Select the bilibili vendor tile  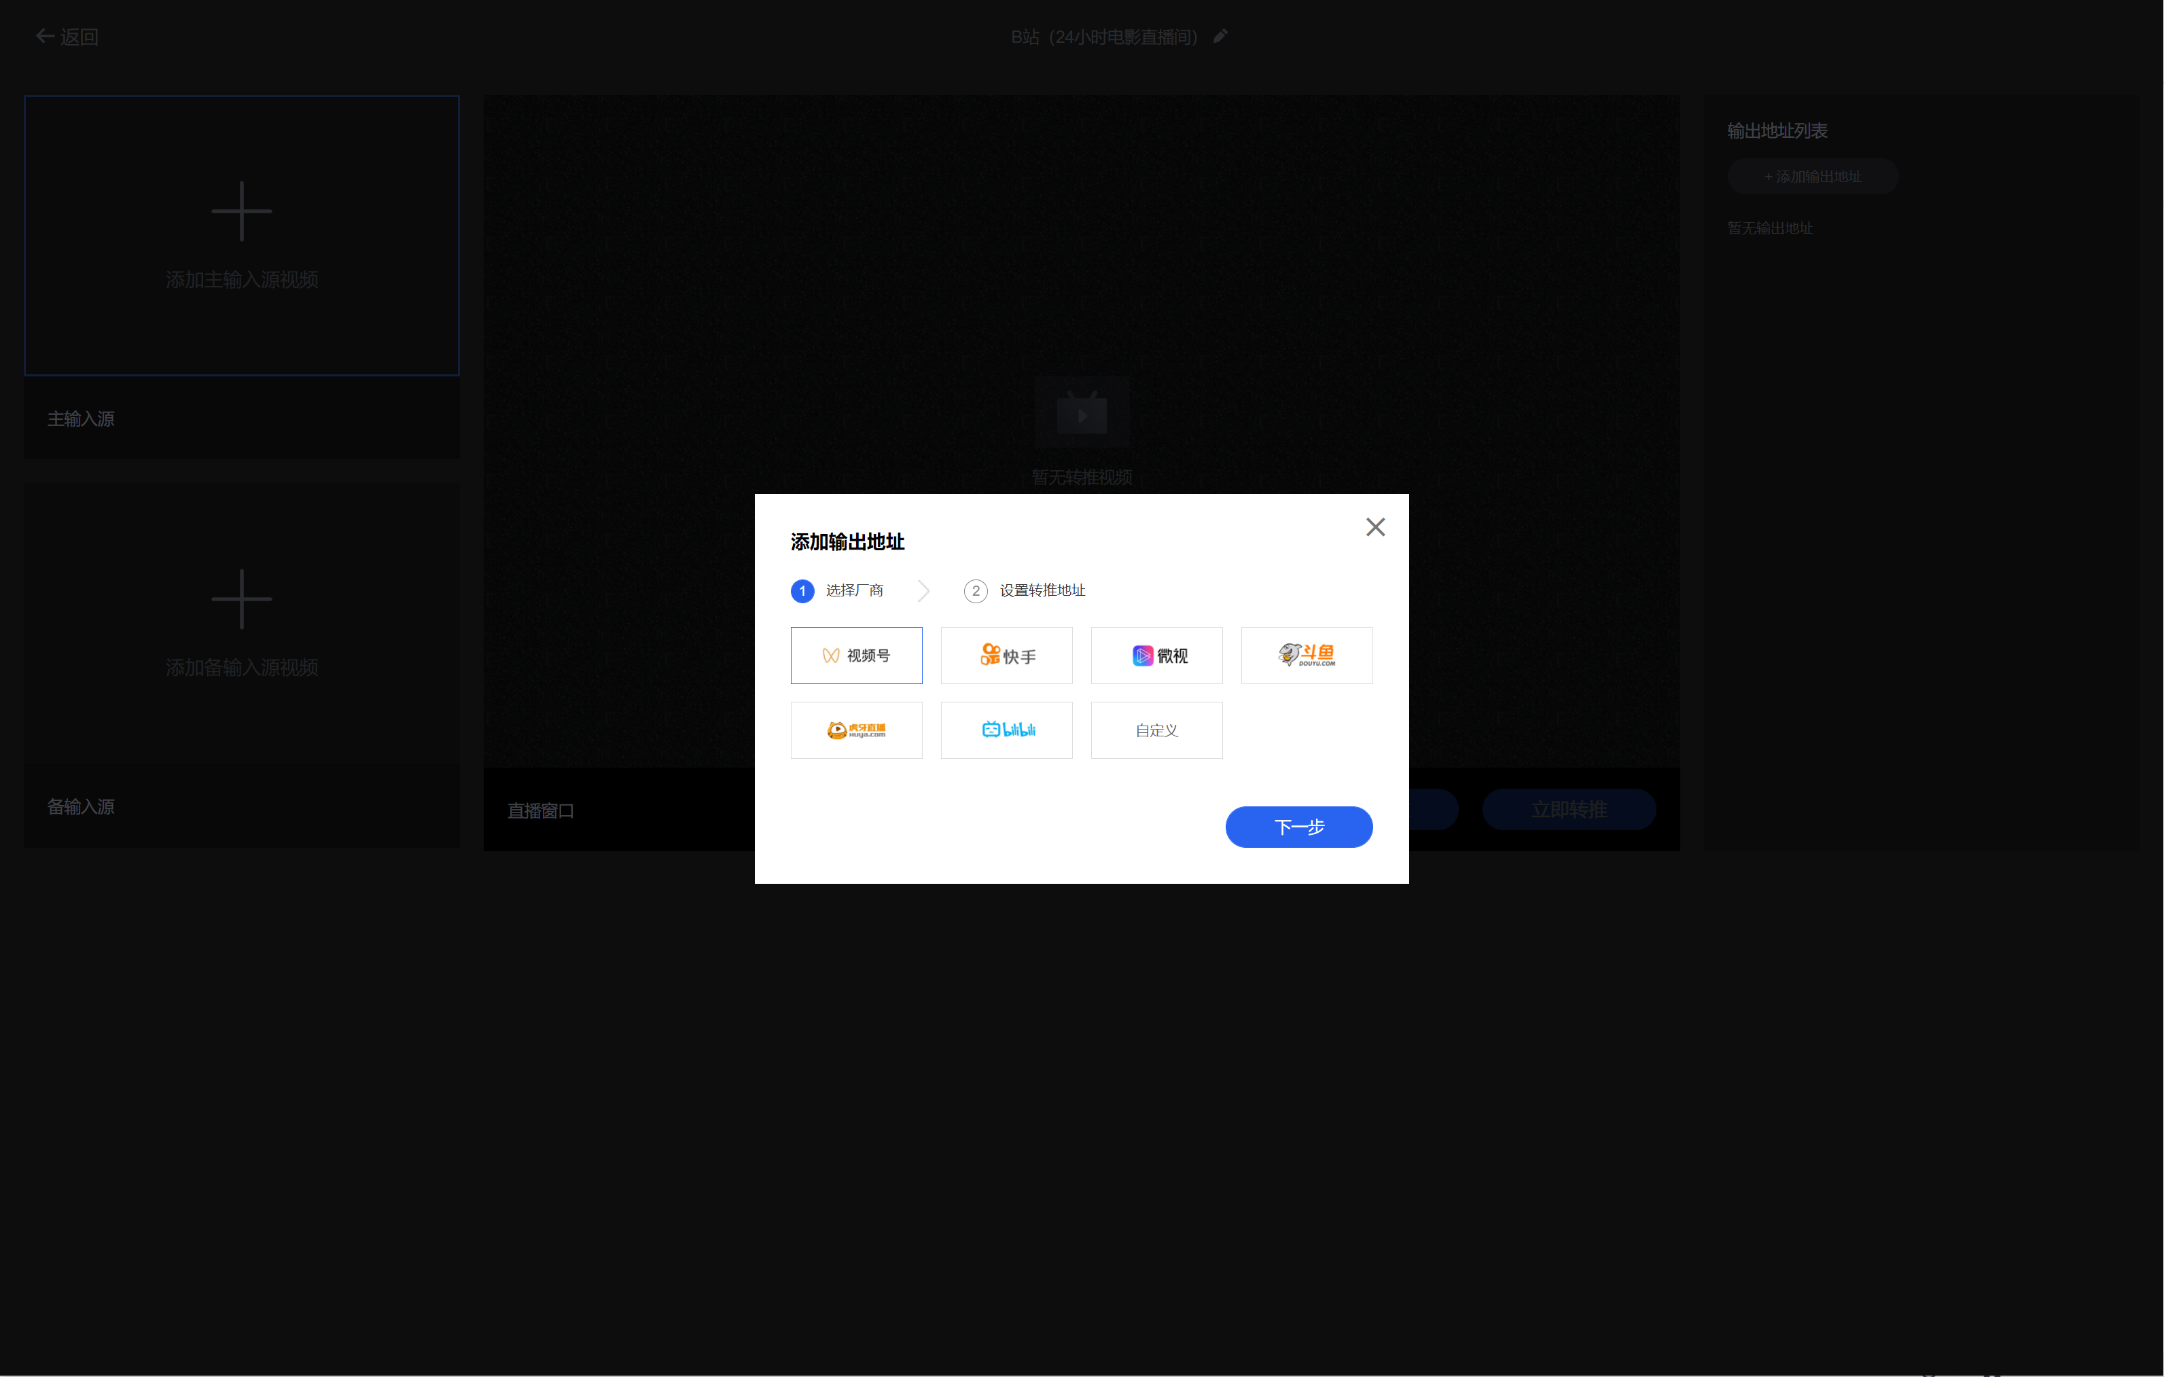click(1006, 730)
